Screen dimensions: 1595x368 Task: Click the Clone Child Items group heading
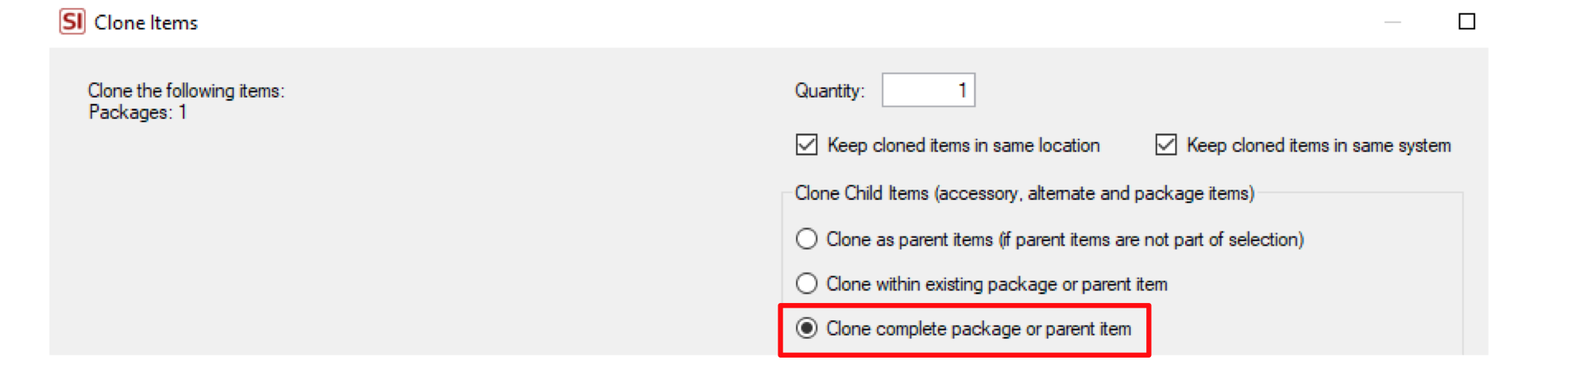[x=1025, y=194]
